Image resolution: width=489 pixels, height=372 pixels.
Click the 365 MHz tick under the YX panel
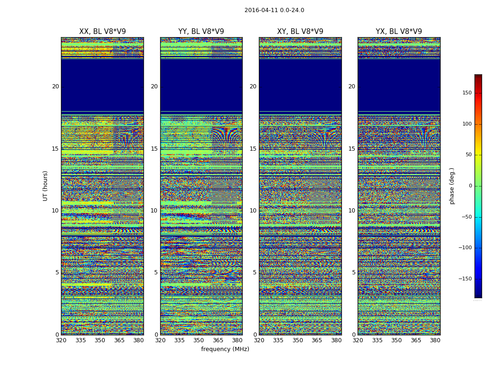click(x=415, y=340)
